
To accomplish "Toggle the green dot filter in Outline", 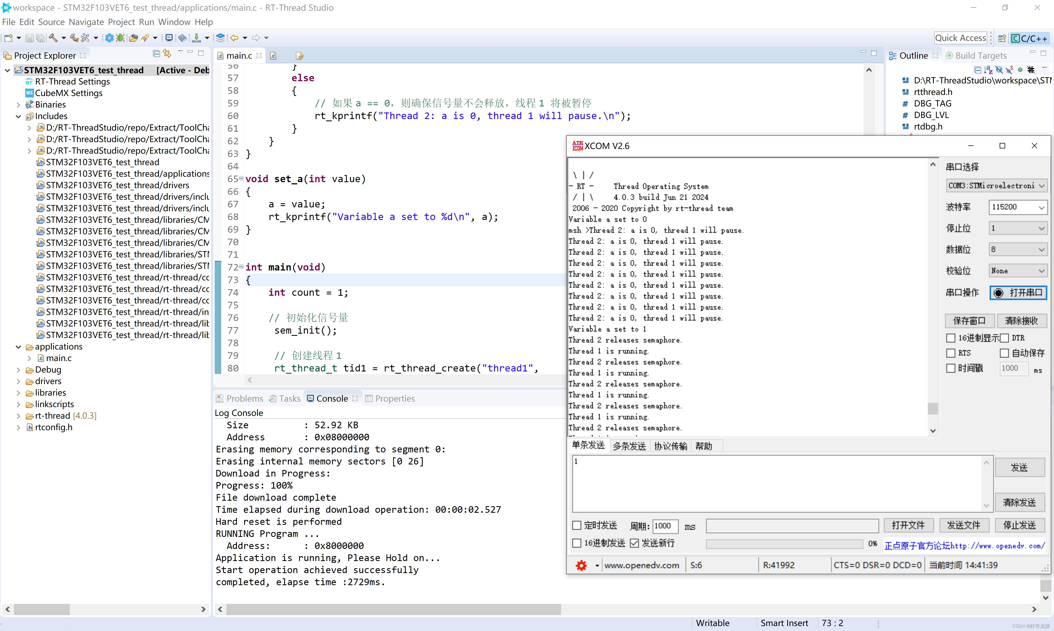I will click(1020, 69).
